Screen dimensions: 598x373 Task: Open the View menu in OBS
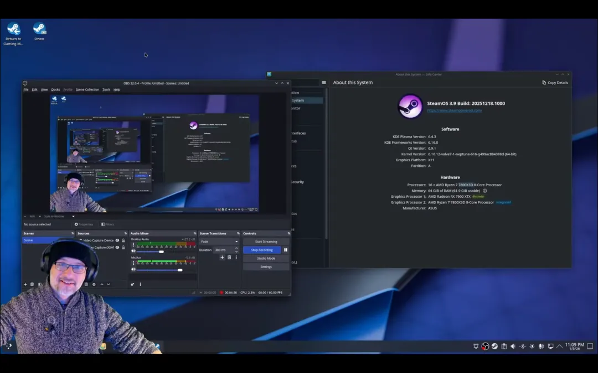[44, 90]
